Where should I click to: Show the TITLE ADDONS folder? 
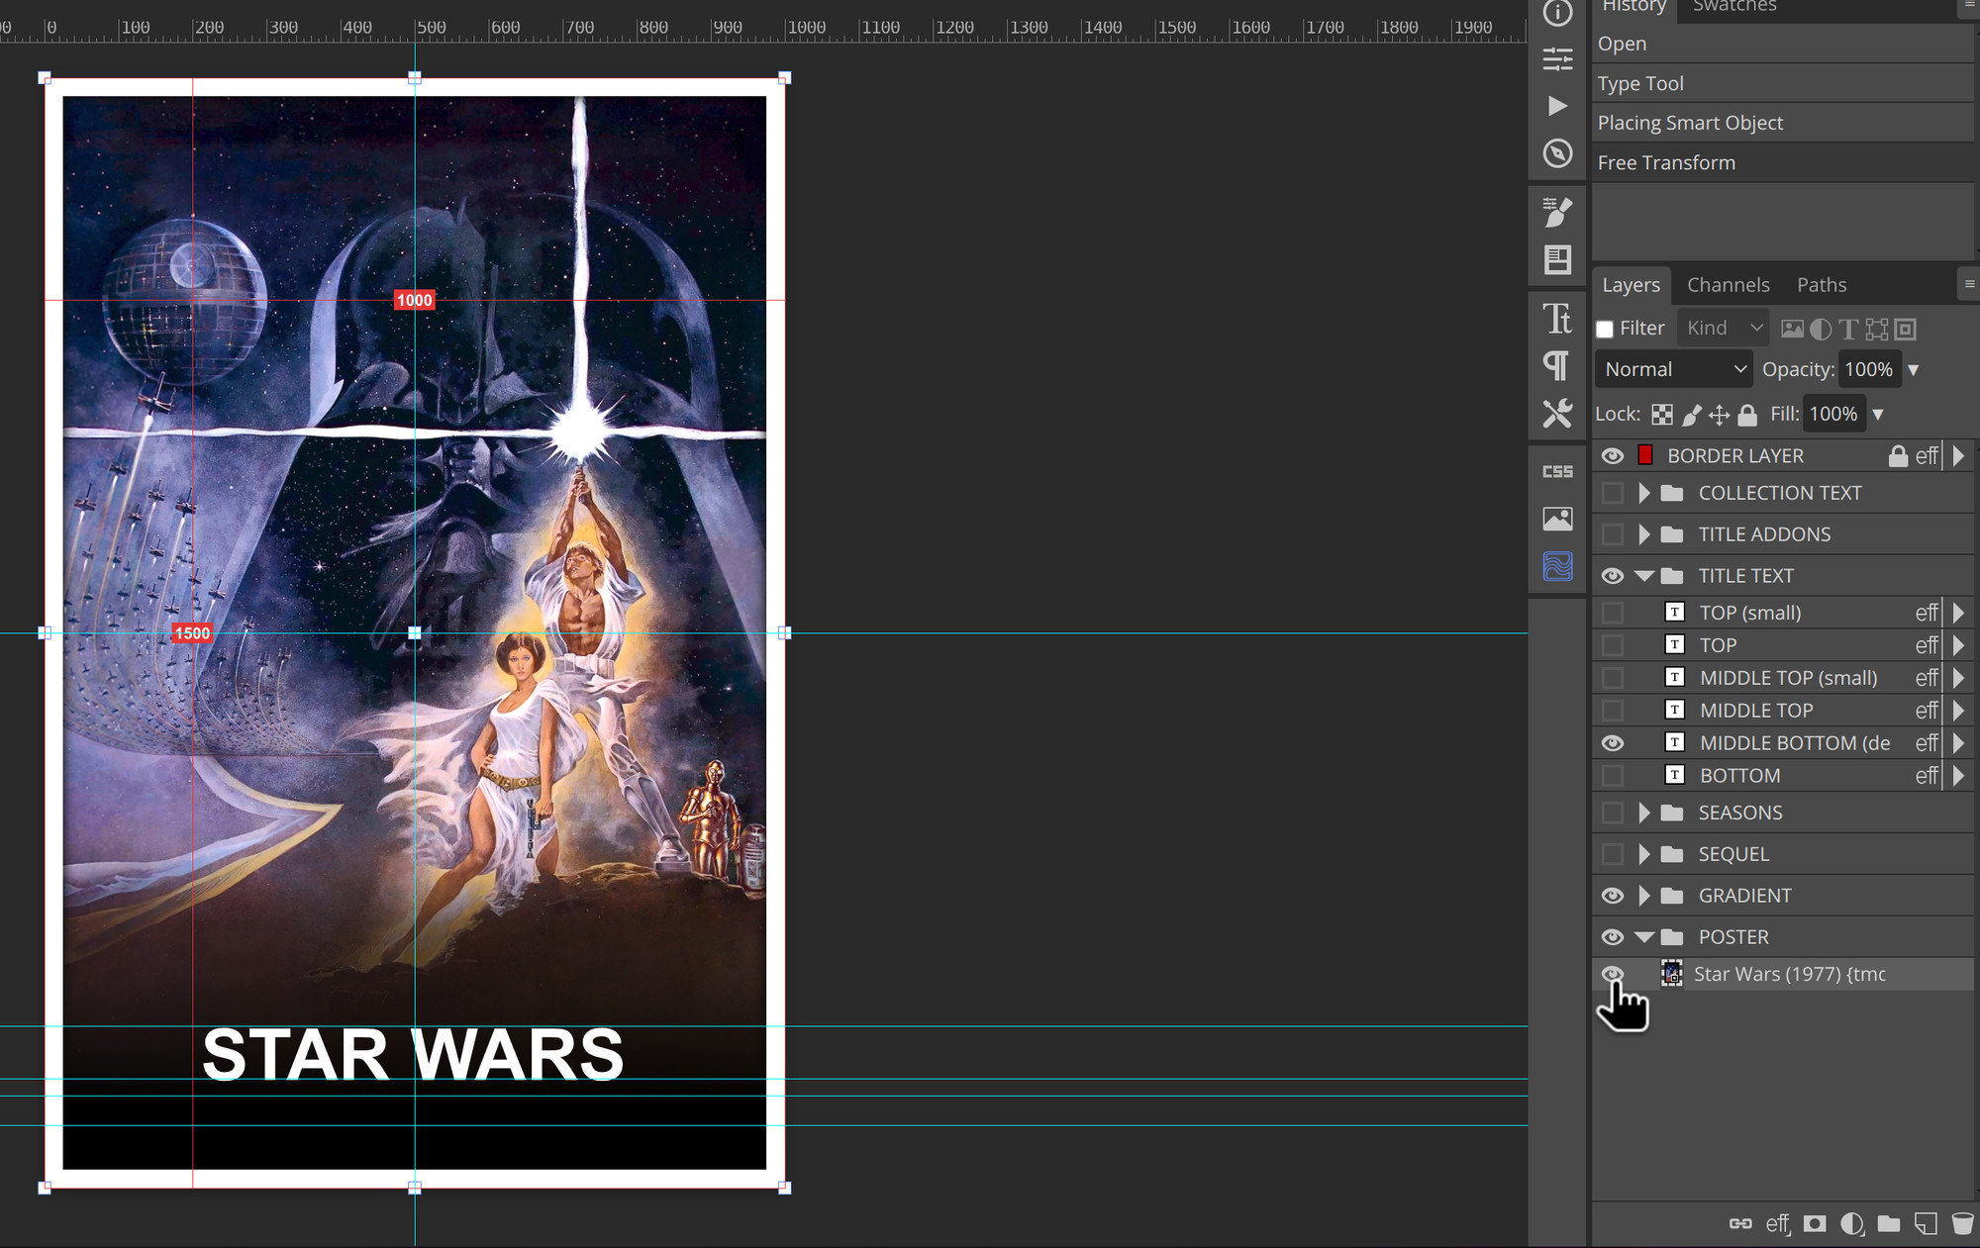[x=1613, y=534]
